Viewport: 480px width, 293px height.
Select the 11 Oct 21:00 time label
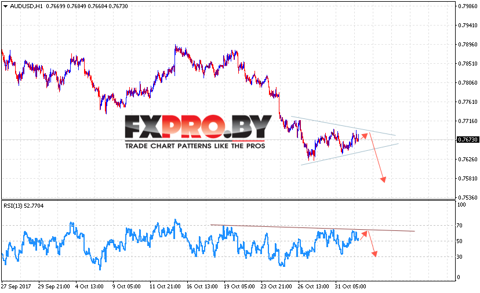click(165, 287)
